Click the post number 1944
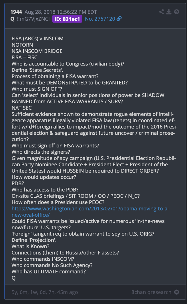This screenshot has height=304, width=187. [16, 12]
